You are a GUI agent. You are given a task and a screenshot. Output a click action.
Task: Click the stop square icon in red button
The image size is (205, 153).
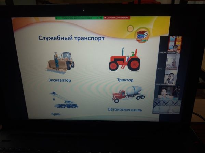[x=105, y=18]
